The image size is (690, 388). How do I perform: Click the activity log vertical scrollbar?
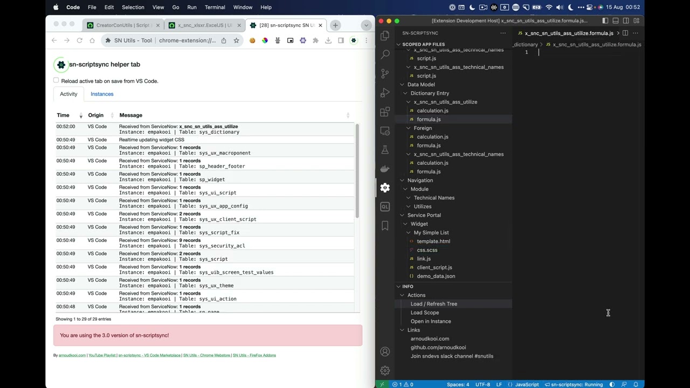pos(357,170)
